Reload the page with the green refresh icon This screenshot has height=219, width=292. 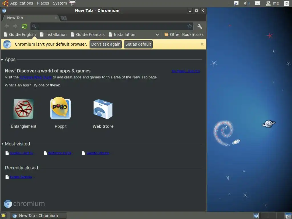(25, 26)
